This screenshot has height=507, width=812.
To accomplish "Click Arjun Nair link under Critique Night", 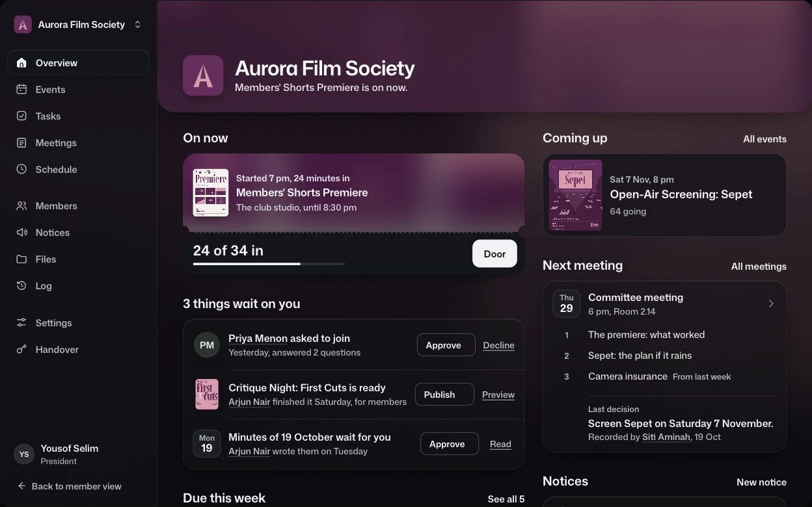I will (x=249, y=402).
